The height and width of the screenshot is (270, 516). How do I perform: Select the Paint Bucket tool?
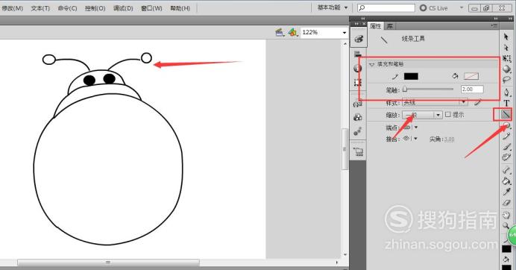click(x=506, y=180)
